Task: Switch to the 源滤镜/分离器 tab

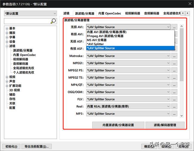Action: (85, 13)
